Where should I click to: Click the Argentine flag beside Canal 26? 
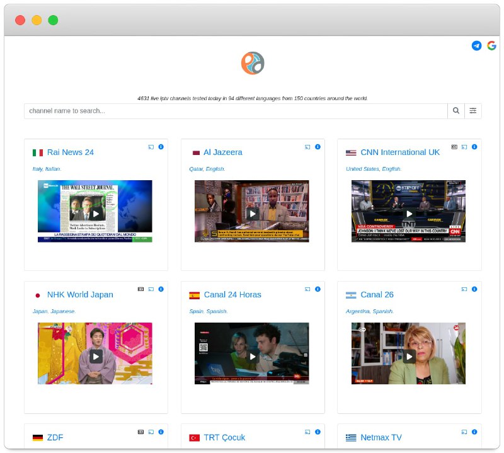pyautogui.click(x=351, y=295)
